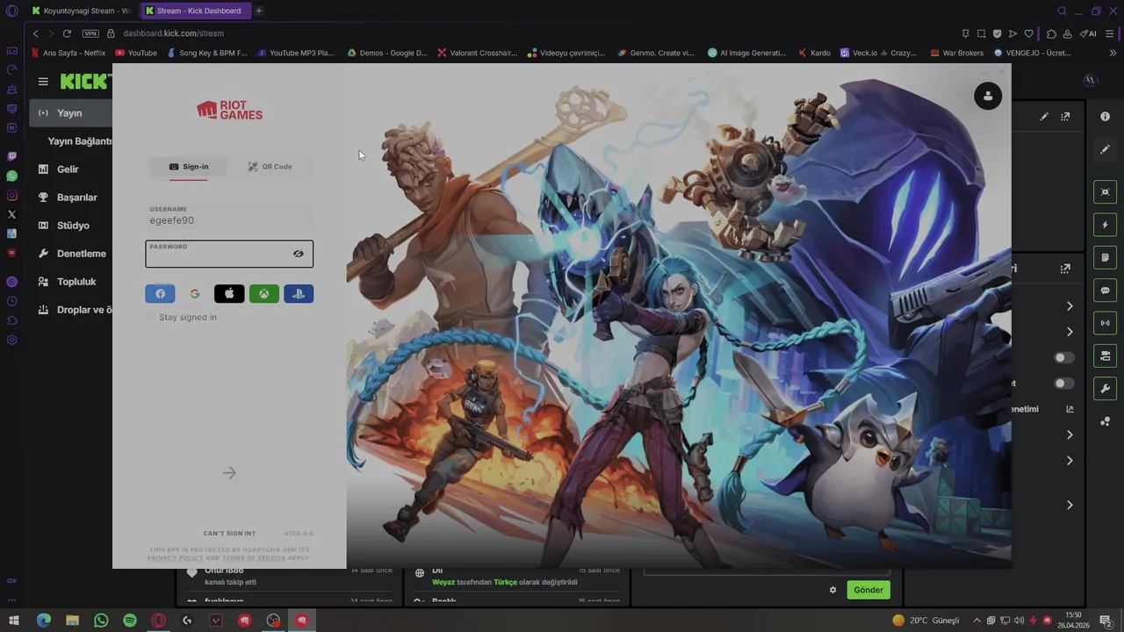The image size is (1124, 632).
Task: Click the Riot profile icon over artwork
Action: (x=988, y=96)
